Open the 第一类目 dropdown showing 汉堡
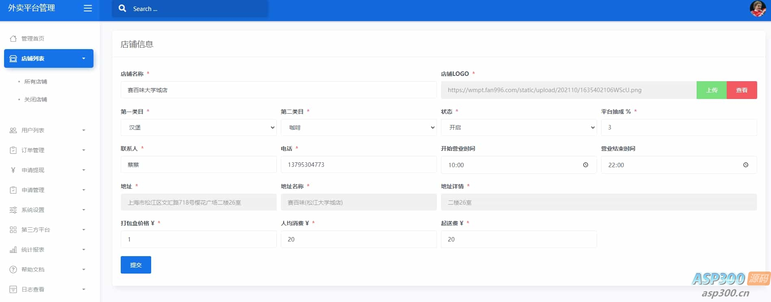The width and height of the screenshot is (771, 302). coord(198,127)
